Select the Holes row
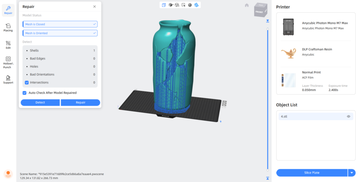 (x=60, y=67)
